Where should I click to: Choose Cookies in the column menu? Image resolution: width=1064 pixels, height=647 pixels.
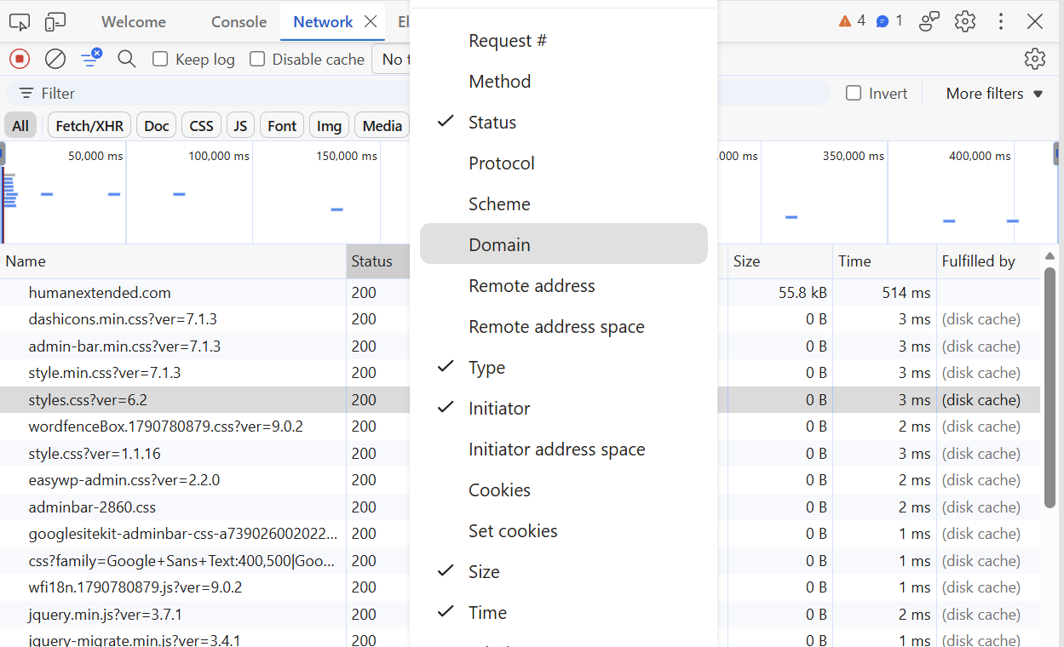click(x=564, y=490)
